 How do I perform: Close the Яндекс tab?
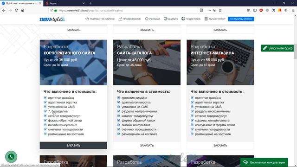[84, 3]
